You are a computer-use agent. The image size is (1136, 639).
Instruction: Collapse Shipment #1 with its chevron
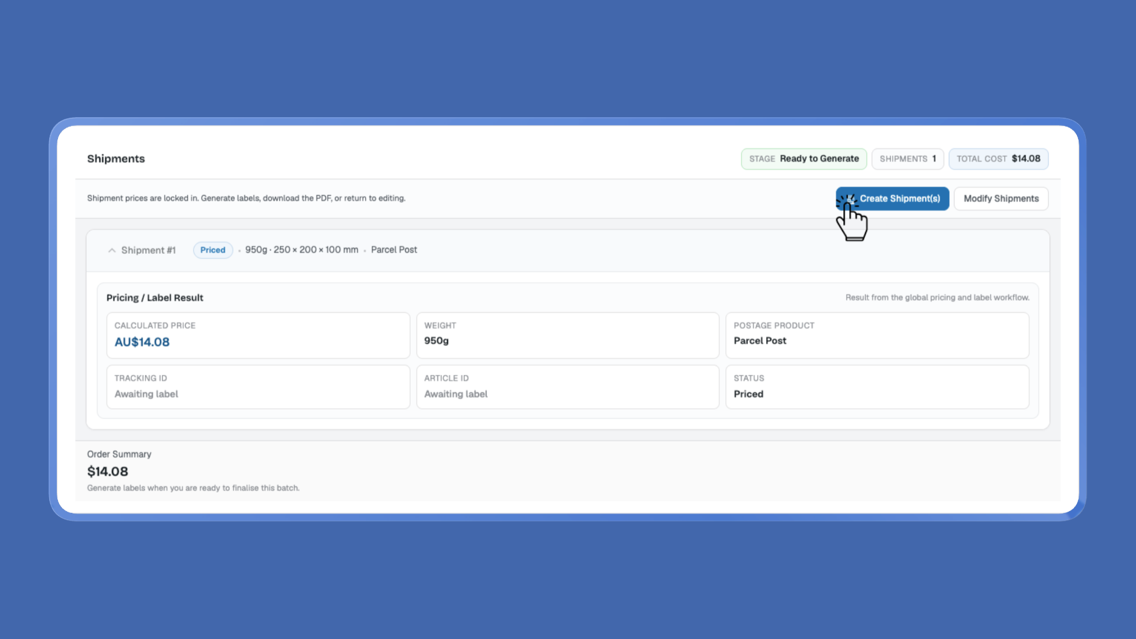pyautogui.click(x=112, y=250)
